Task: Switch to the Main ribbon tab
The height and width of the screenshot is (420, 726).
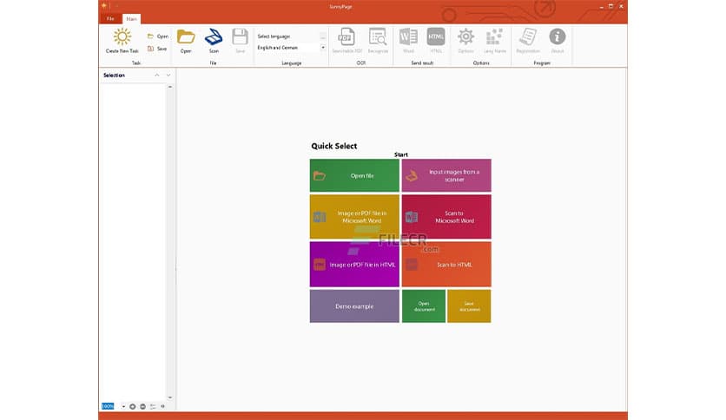Action: 130,18
